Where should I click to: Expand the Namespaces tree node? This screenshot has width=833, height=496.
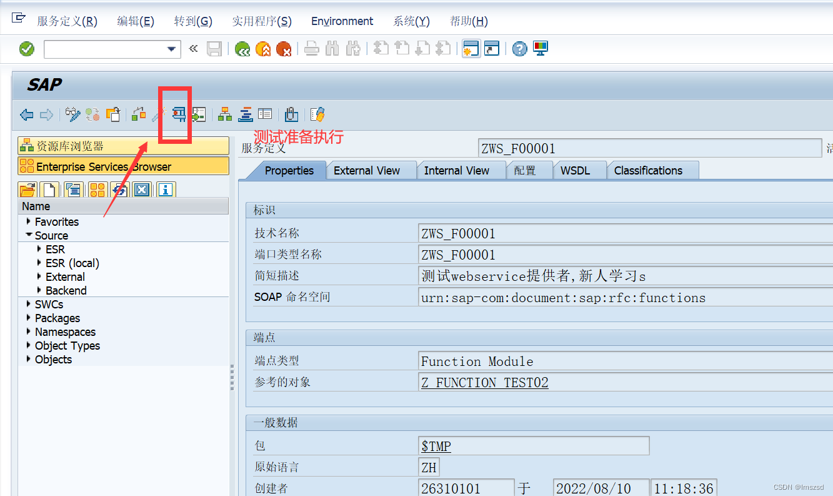29,332
